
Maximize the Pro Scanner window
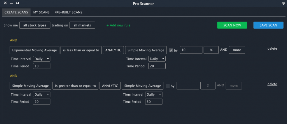click(x=17, y=3)
